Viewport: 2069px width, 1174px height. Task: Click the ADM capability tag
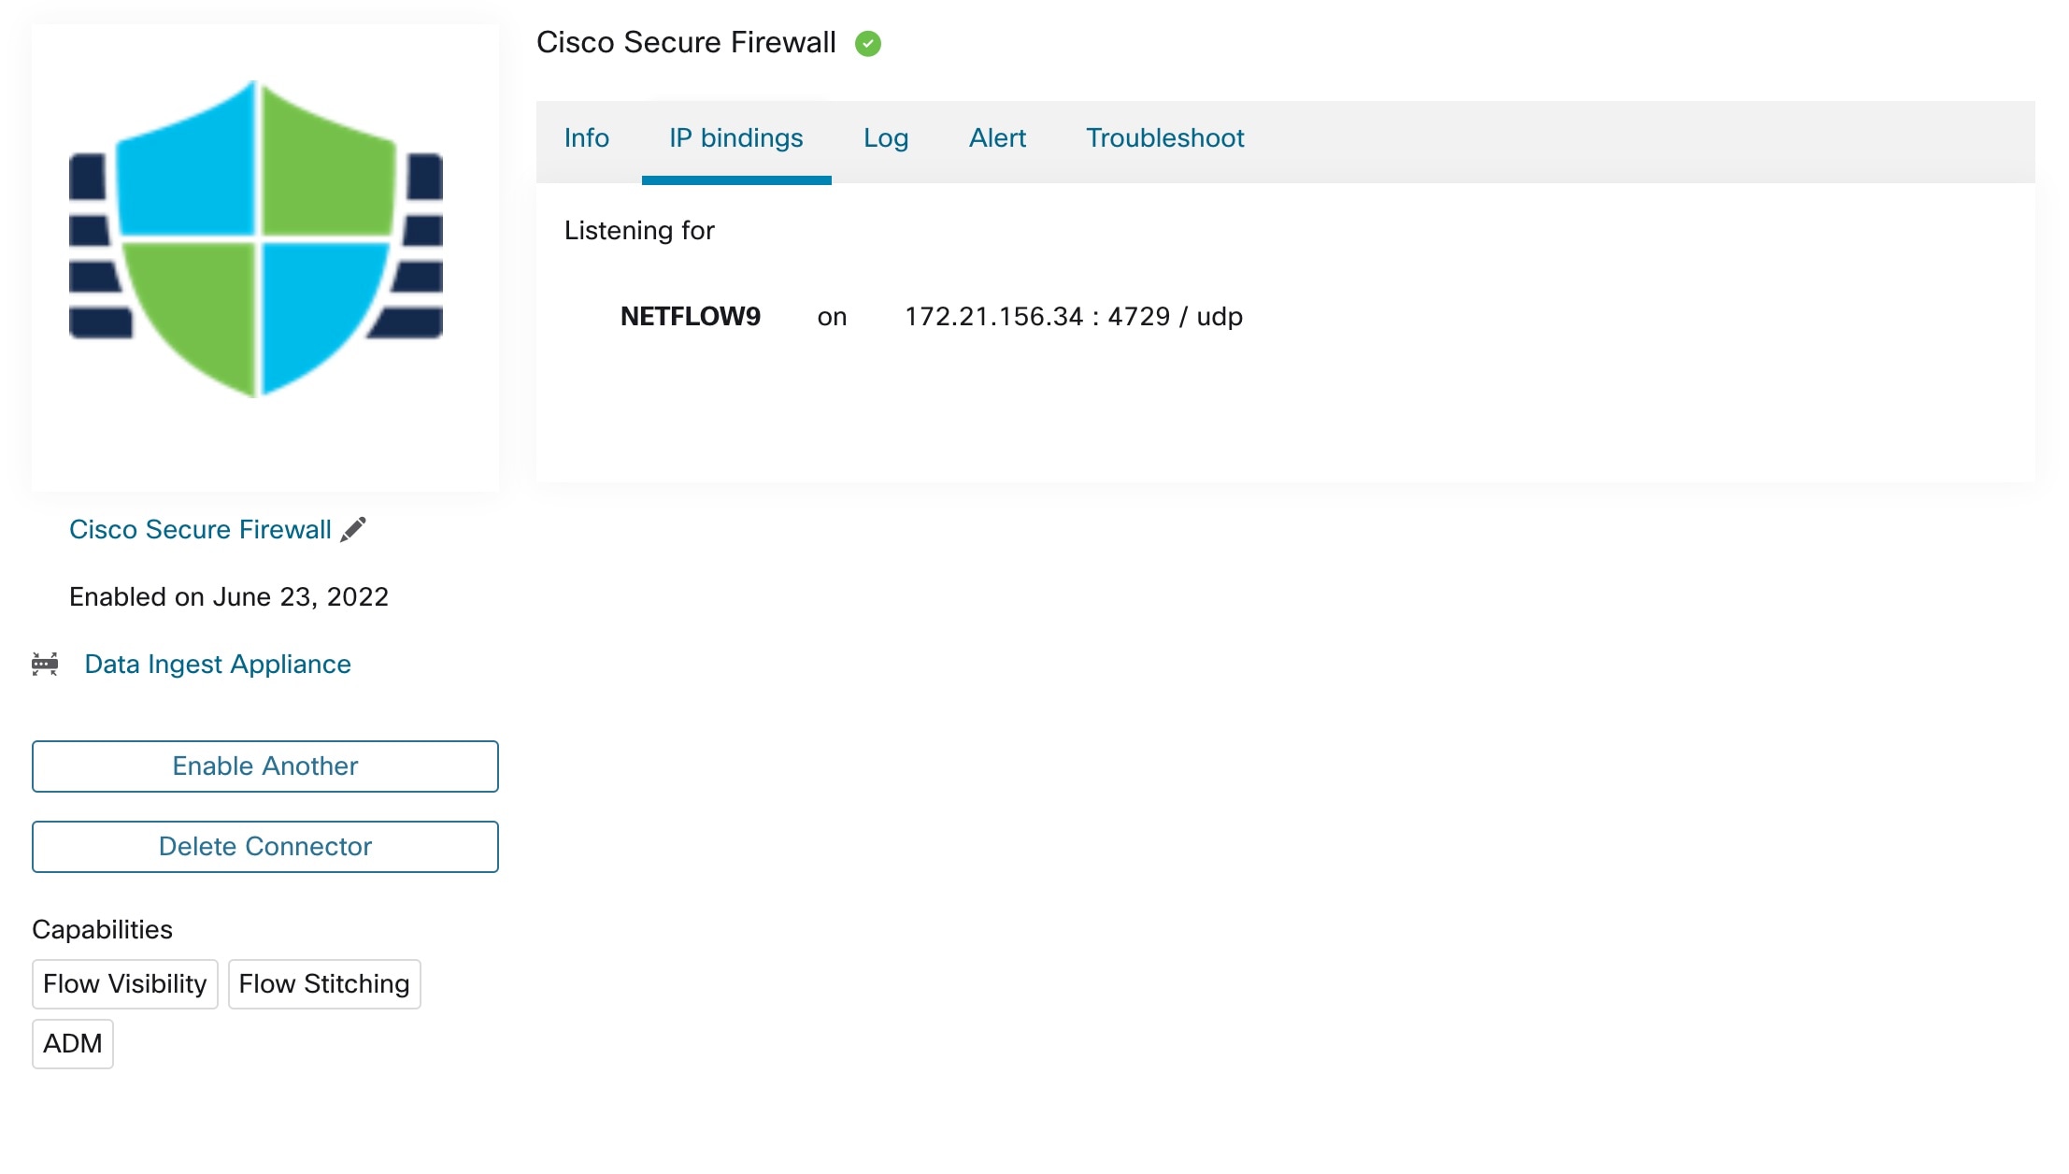point(73,1043)
